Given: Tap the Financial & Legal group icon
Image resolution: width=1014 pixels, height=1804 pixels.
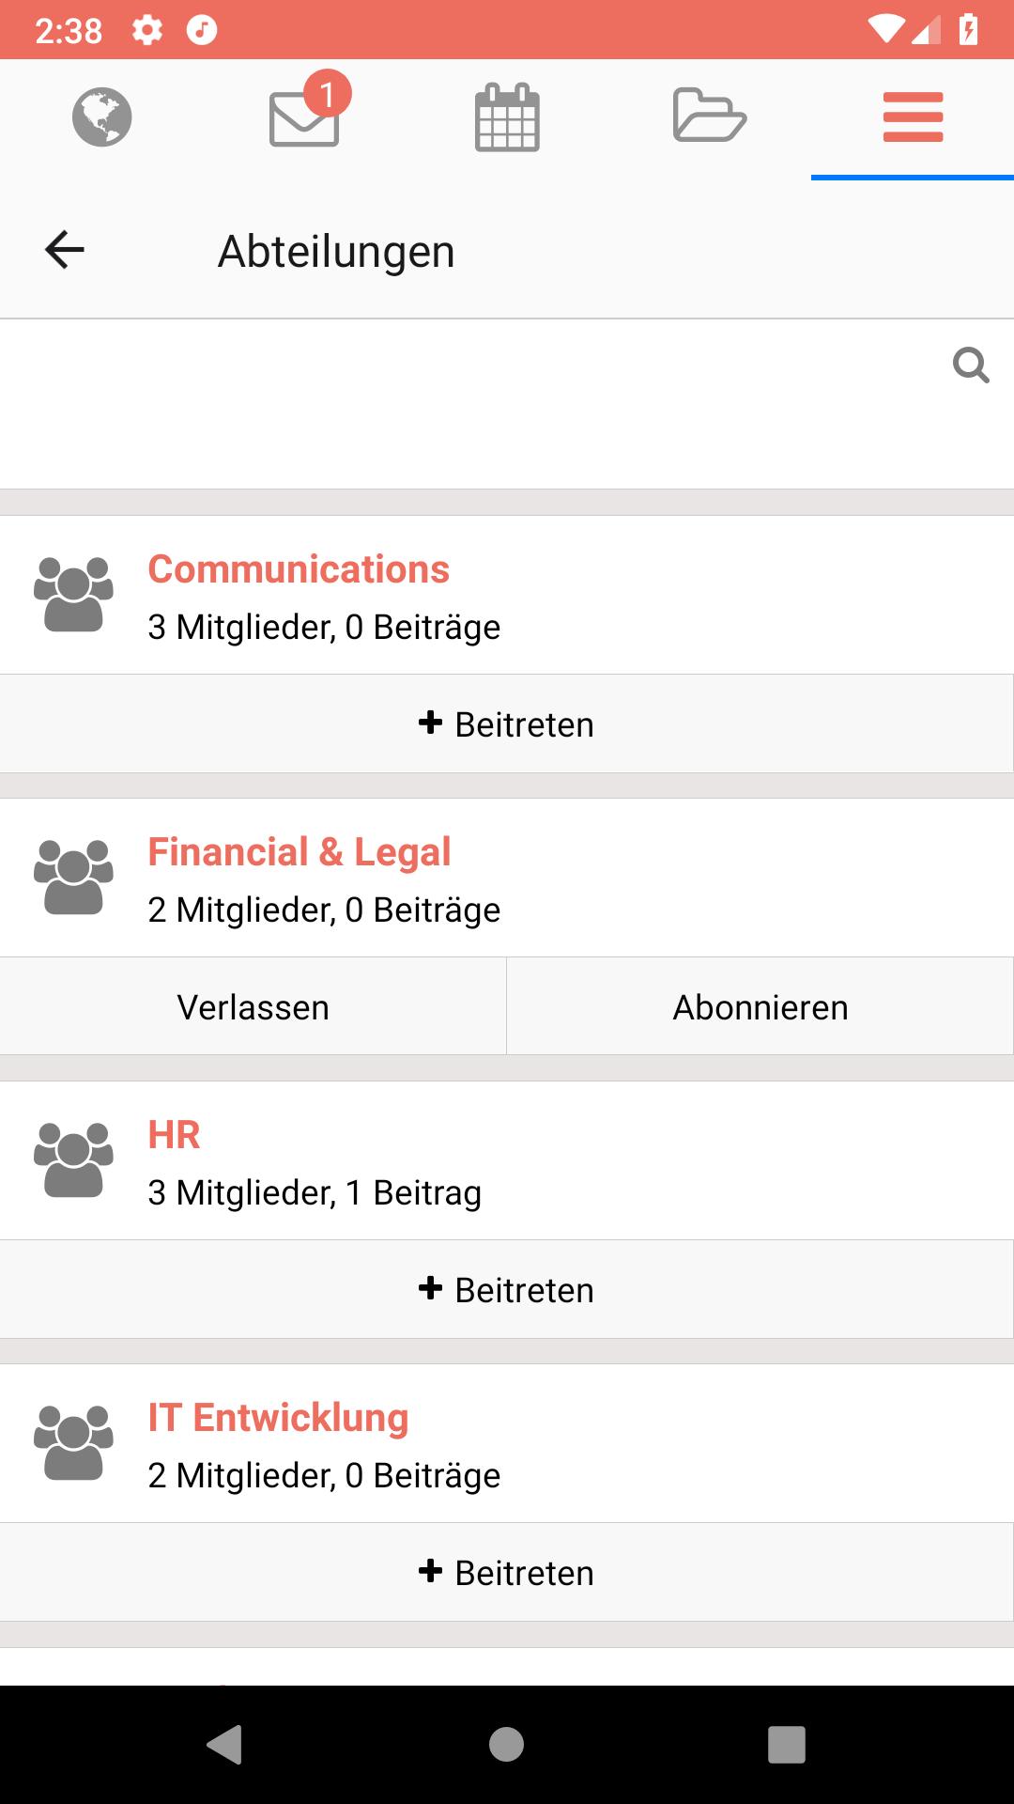Looking at the screenshot, I should (x=73, y=878).
